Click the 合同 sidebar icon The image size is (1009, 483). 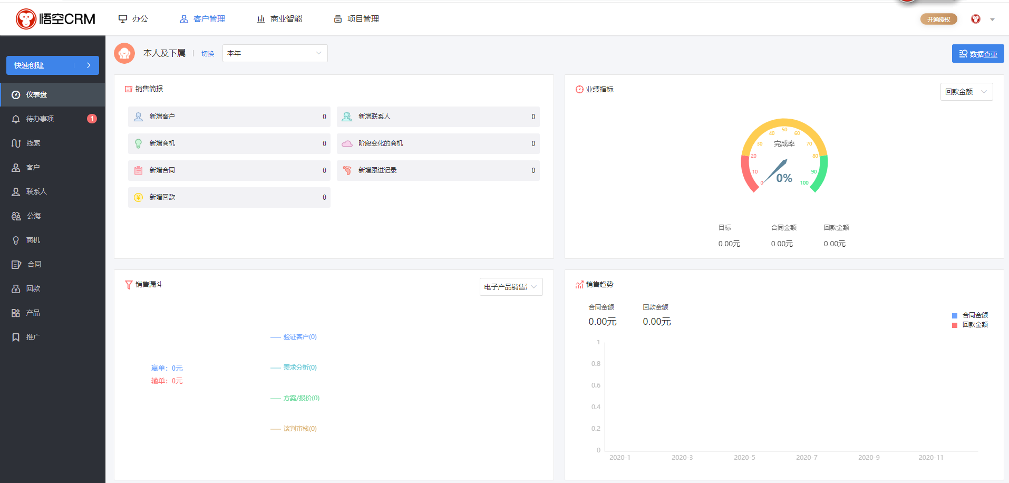point(16,265)
